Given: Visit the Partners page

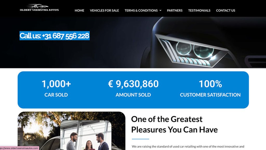Looking at the screenshot, I should (x=175, y=10).
